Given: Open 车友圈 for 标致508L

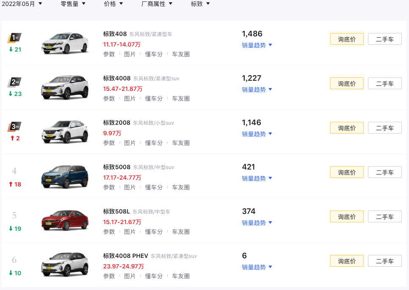Looking at the screenshot, I should (181, 232).
